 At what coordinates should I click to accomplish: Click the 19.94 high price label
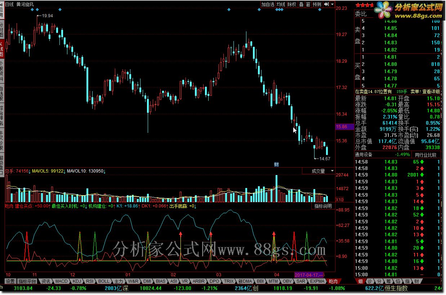[x=48, y=16]
